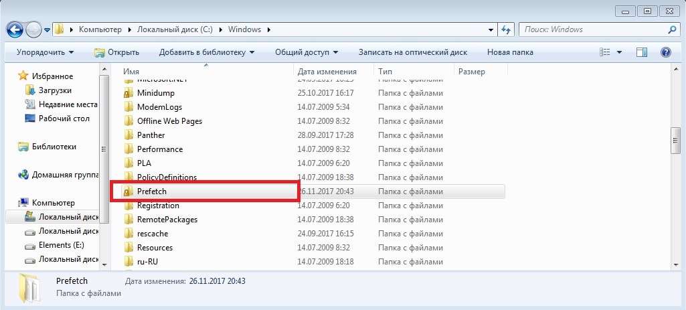This screenshot has height=310, width=686.
Task: Open the view options dropdown arrow
Action: coord(619,52)
